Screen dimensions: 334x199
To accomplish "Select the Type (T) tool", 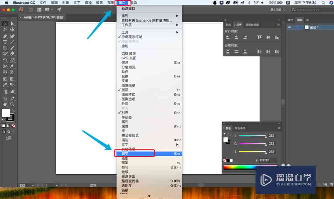I will pos(5,42).
